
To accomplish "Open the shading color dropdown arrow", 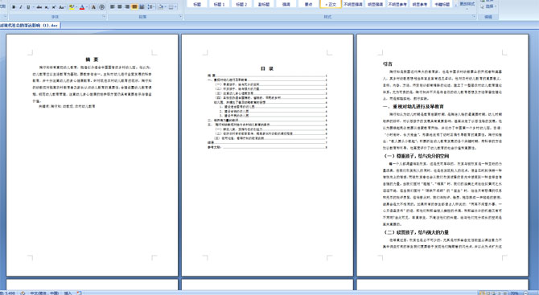I will (166, 7).
